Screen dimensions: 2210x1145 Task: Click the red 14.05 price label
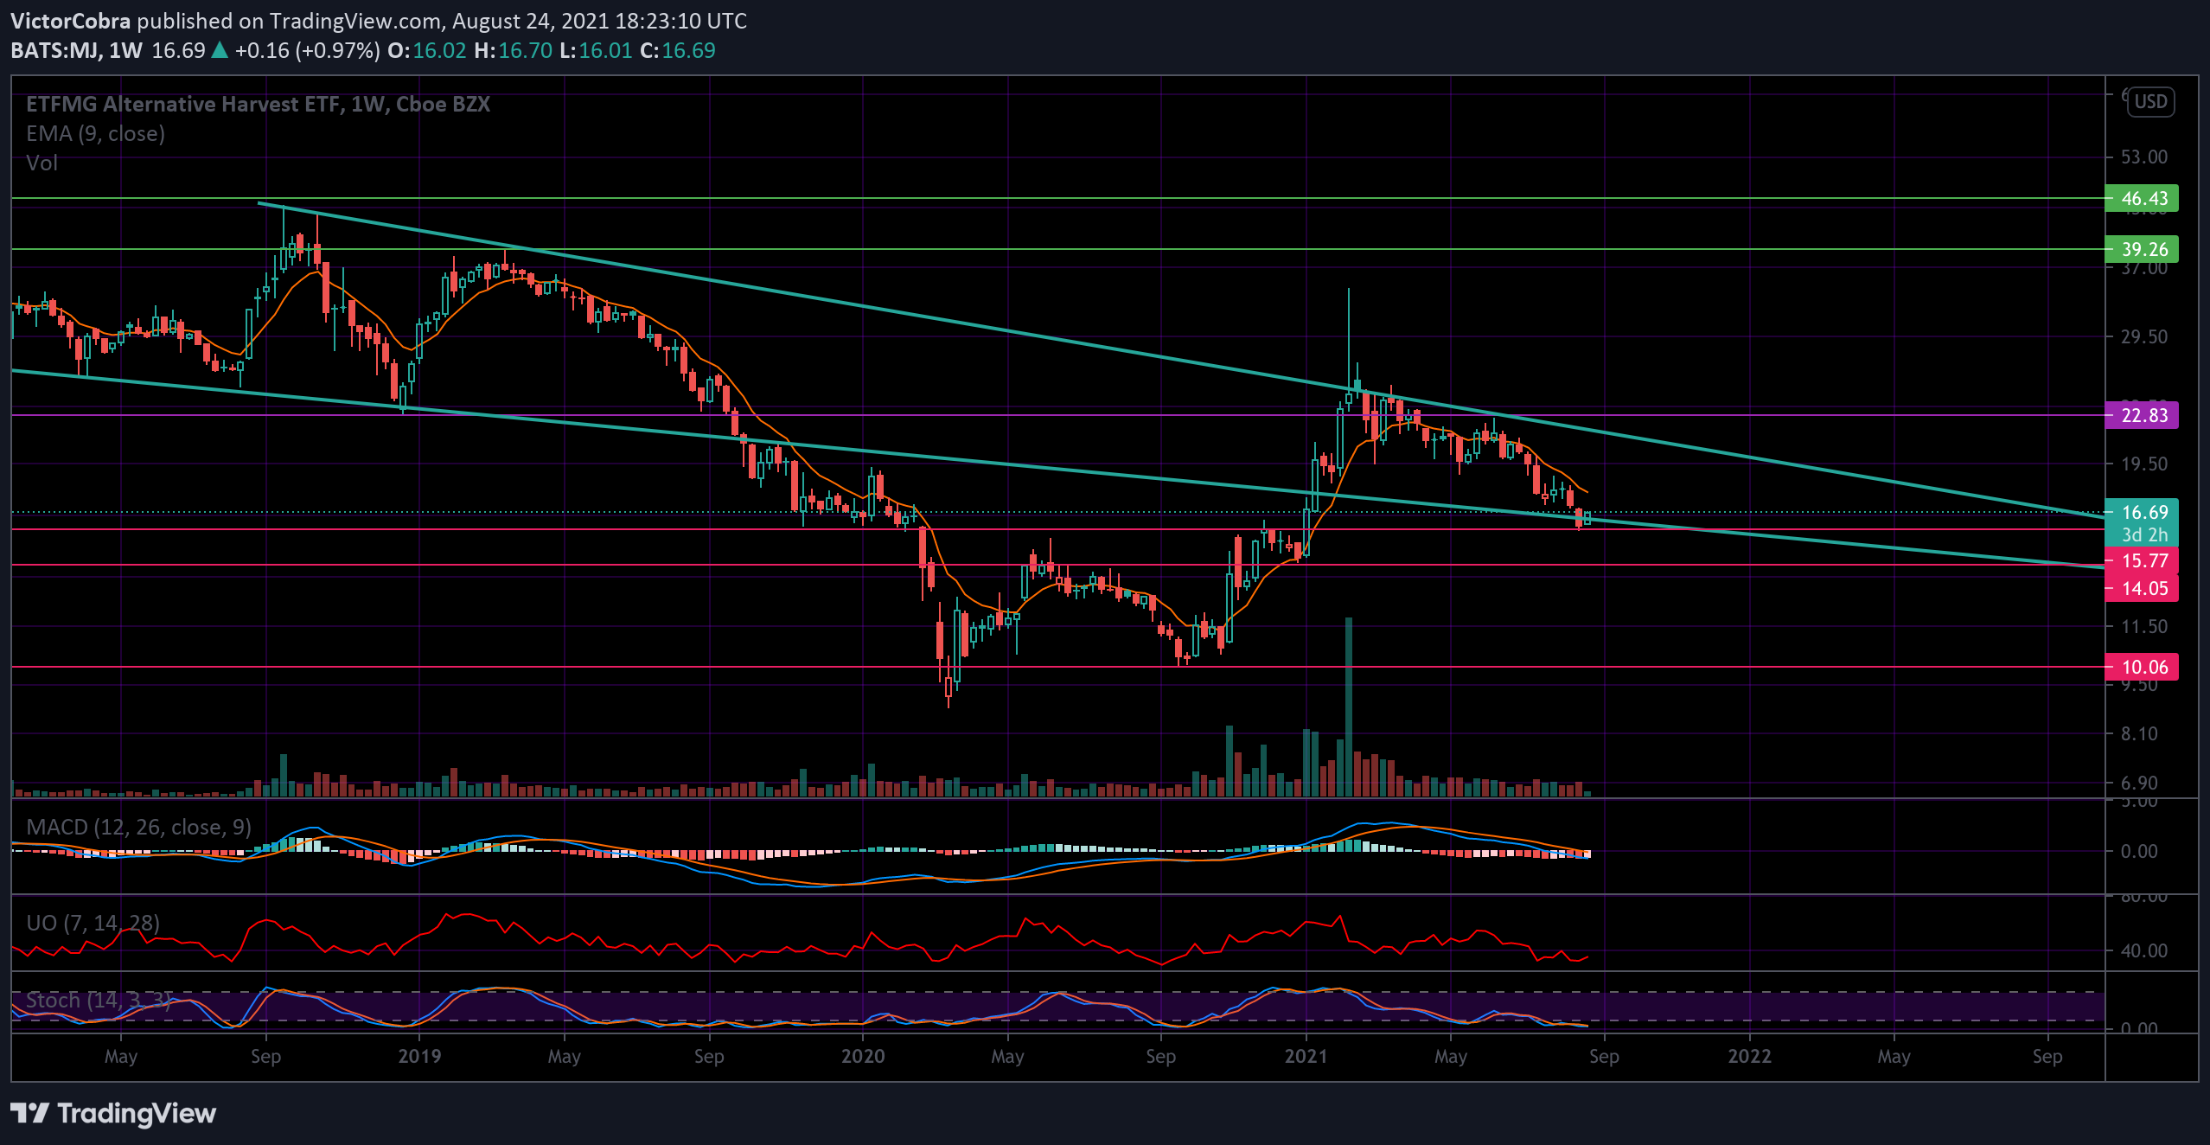(x=2141, y=589)
